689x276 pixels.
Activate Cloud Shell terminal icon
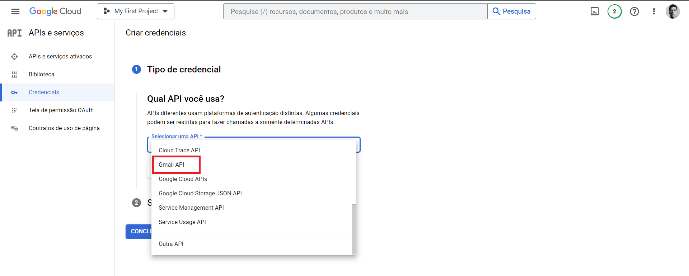(595, 11)
